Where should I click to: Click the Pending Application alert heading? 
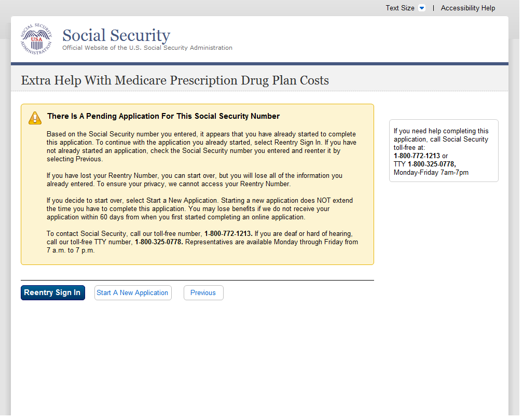coord(163,116)
